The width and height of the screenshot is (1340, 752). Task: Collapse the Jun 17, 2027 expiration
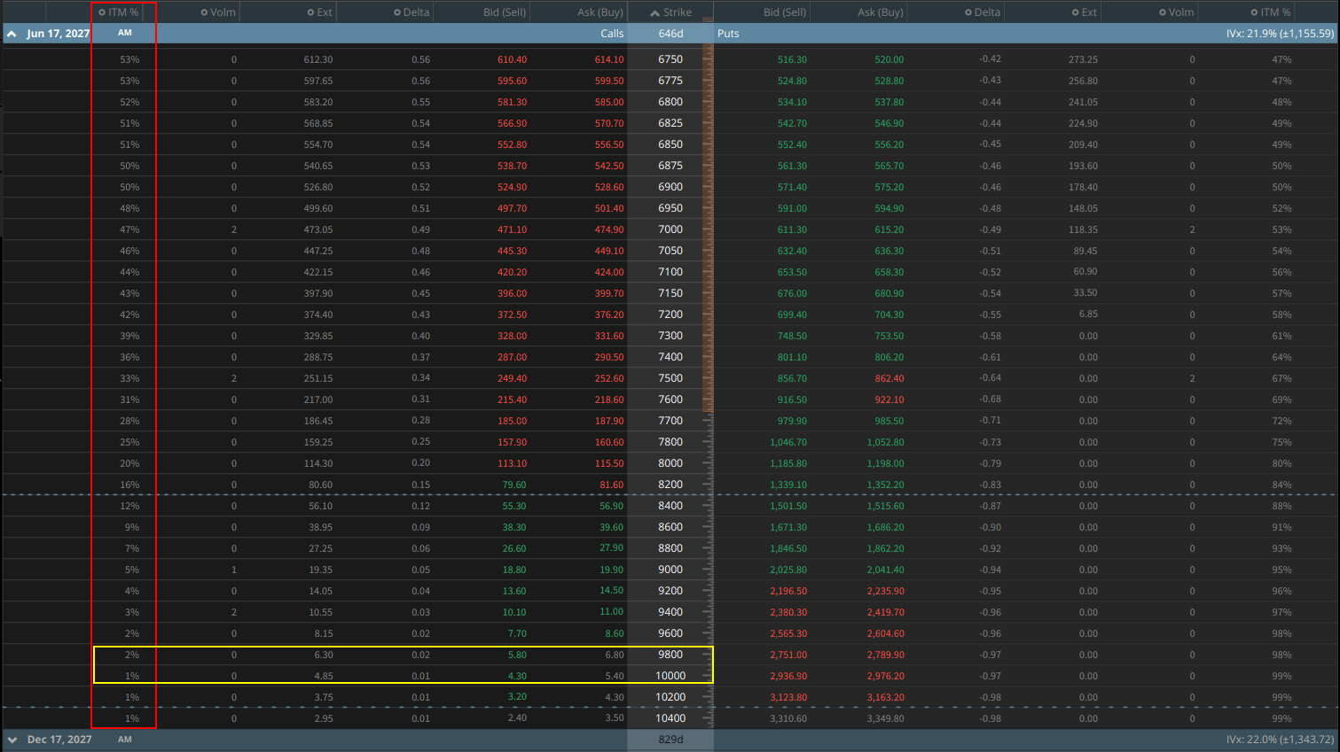[x=12, y=34]
